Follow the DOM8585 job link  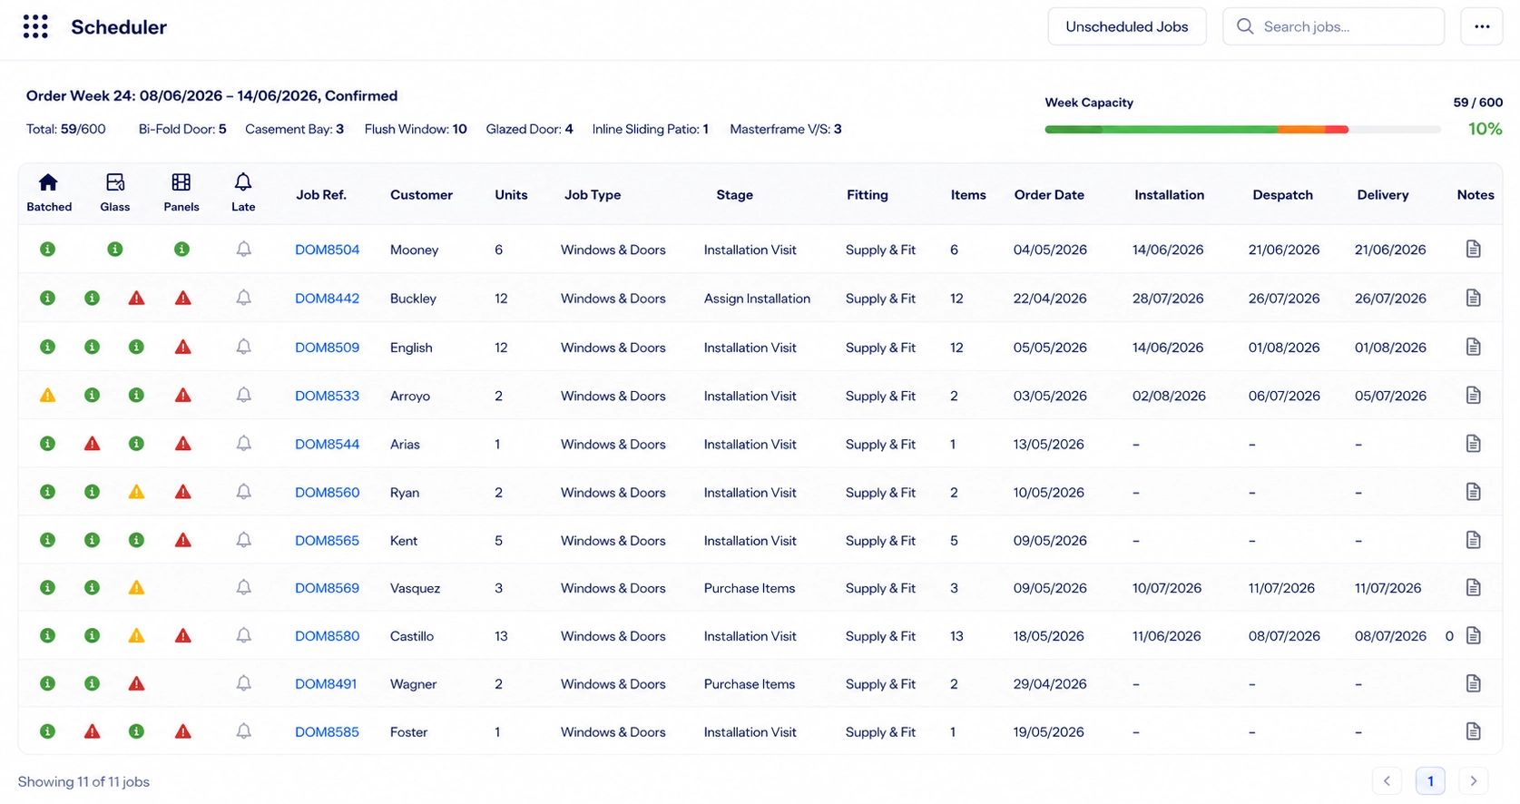coord(327,732)
